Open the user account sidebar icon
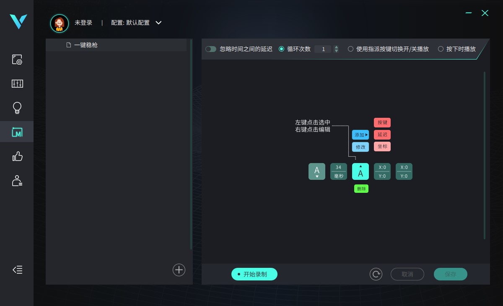The width and height of the screenshot is (503, 306). point(17,181)
